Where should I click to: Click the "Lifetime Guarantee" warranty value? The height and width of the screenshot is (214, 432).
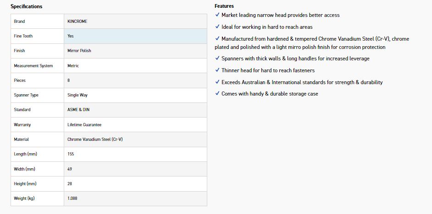(84, 125)
